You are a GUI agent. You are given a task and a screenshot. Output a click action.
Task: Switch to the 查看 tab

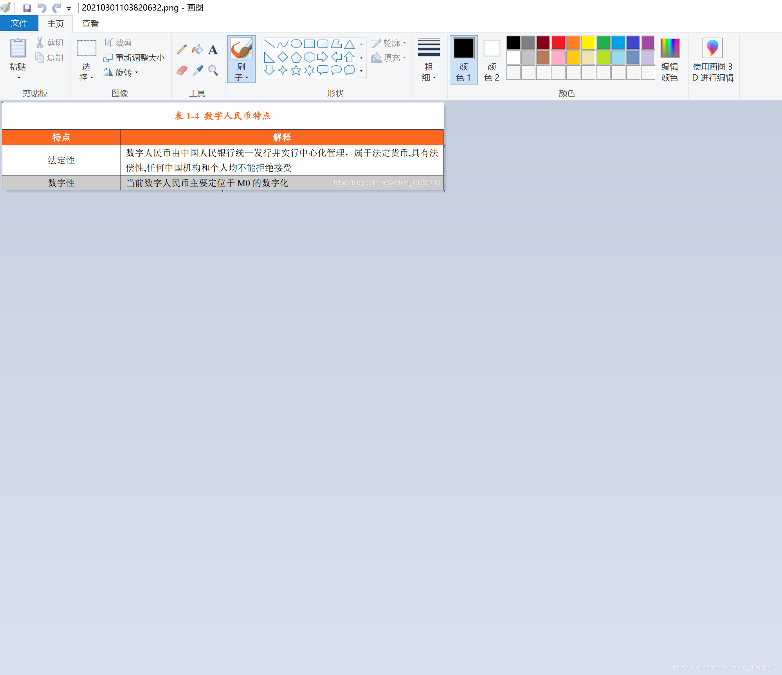(90, 23)
